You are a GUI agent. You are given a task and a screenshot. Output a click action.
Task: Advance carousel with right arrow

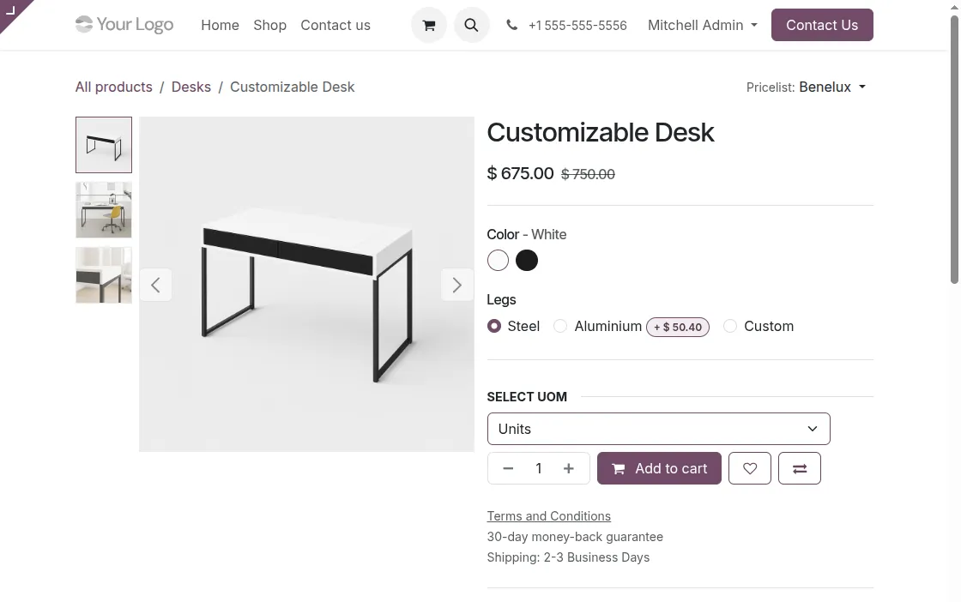[x=456, y=285]
